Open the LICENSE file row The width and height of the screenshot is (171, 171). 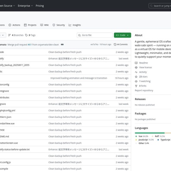(66, 130)
